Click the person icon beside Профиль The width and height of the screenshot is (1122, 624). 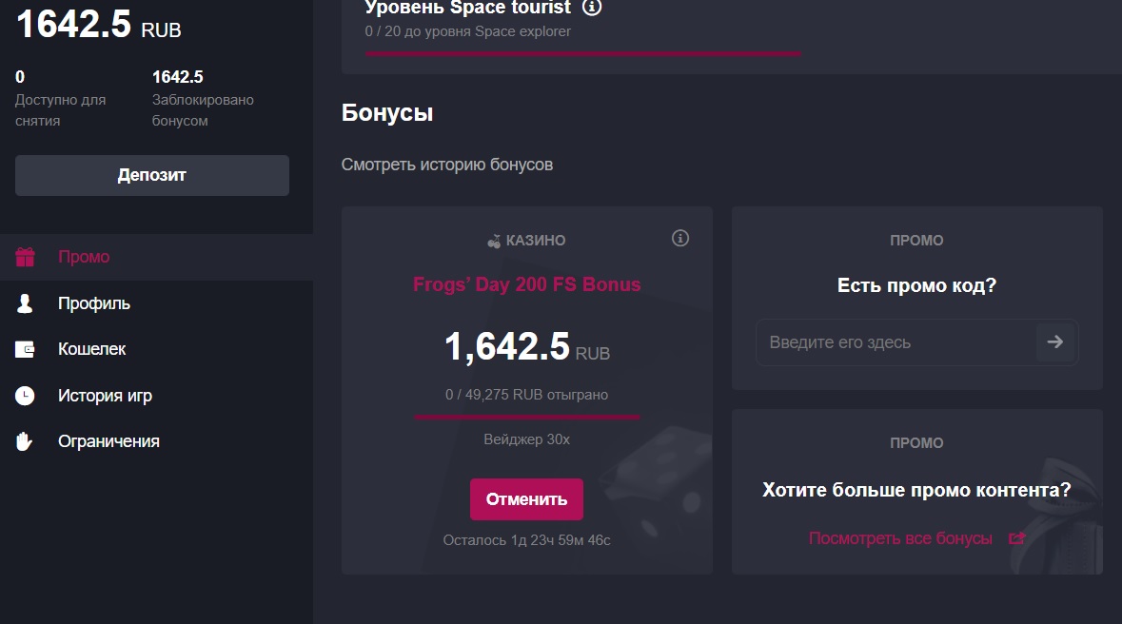(25, 303)
